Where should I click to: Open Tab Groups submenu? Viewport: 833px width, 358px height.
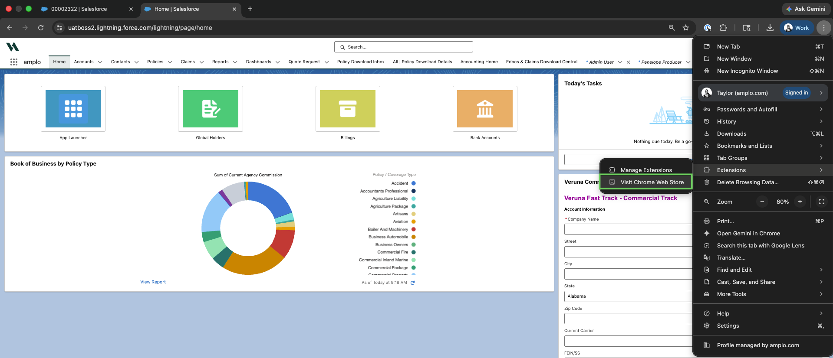click(763, 158)
